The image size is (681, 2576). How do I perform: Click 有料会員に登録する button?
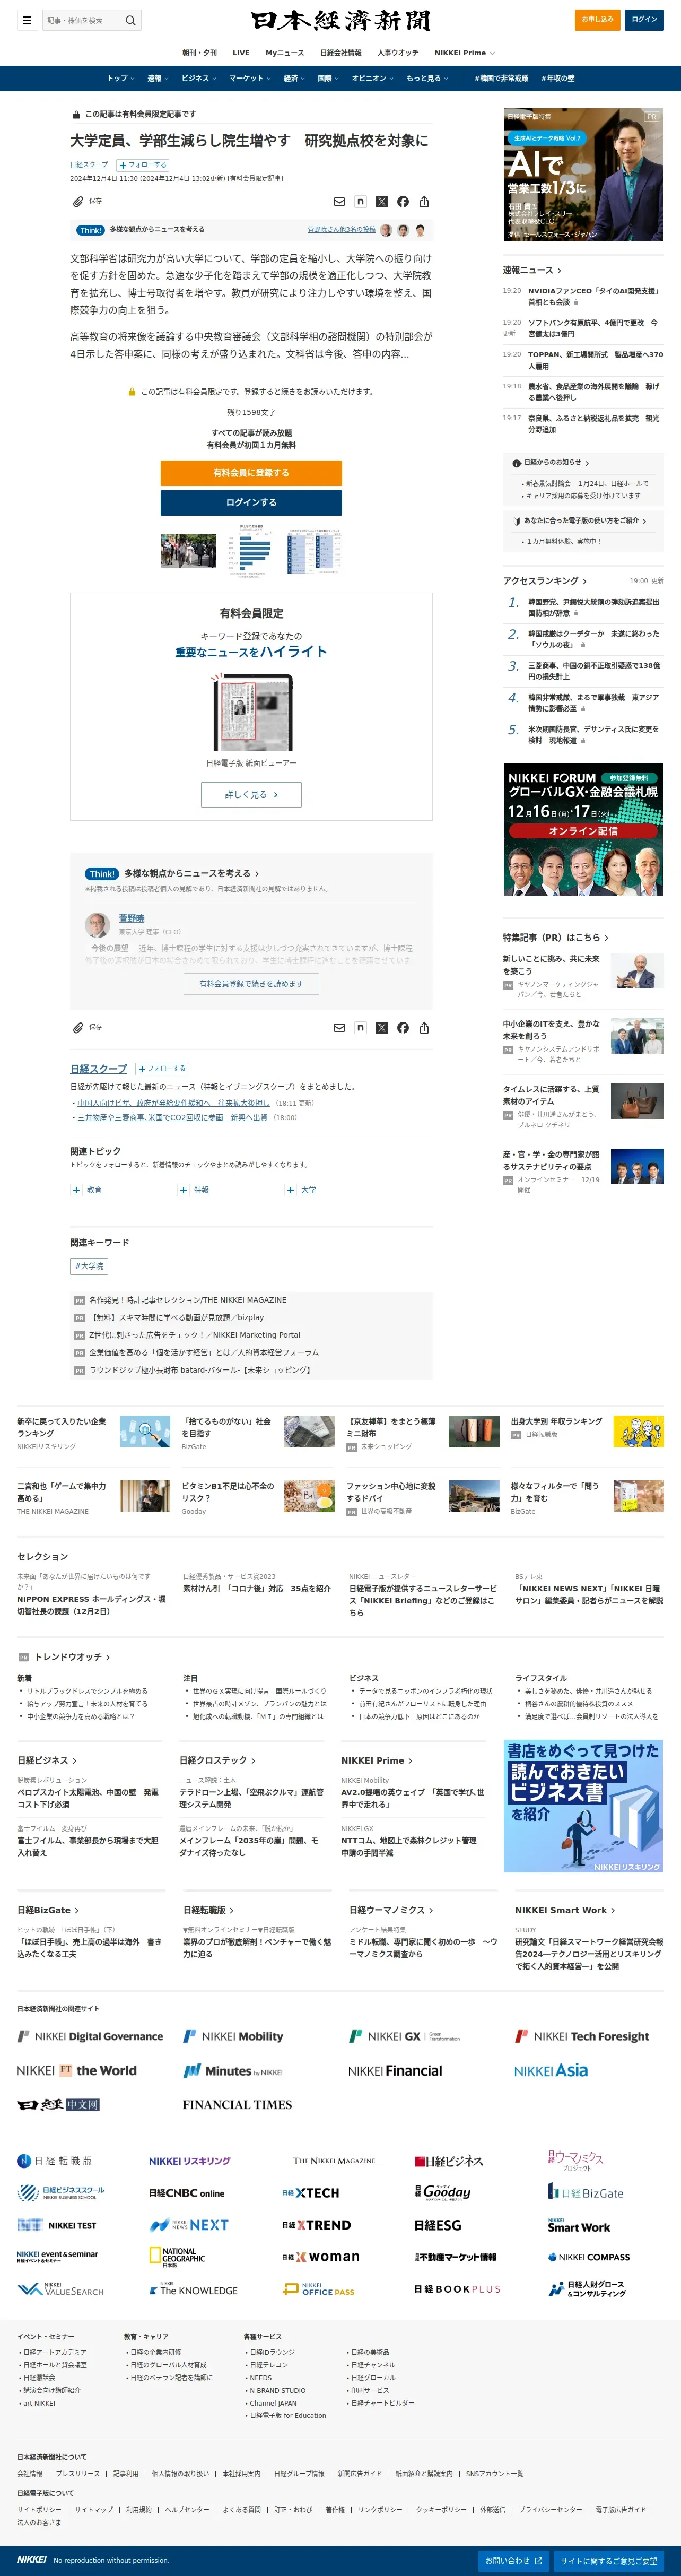pyautogui.click(x=251, y=473)
